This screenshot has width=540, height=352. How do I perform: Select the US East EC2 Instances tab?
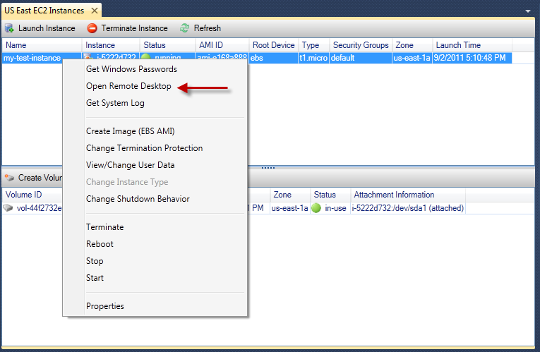tap(44, 11)
